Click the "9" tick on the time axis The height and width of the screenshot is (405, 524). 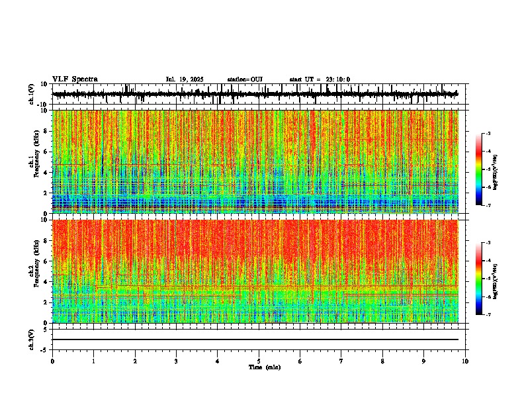tap(423, 361)
